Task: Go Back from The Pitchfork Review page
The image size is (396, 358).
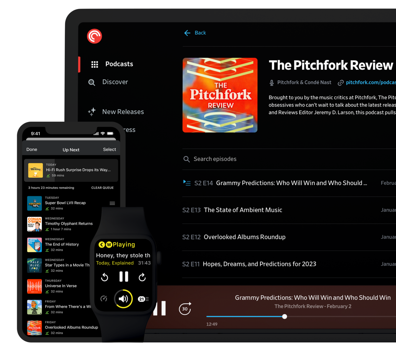Action: coord(195,33)
